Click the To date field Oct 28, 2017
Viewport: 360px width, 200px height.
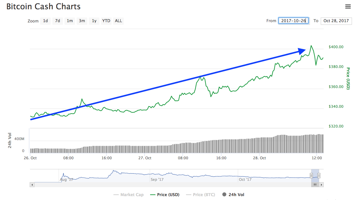point(336,21)
